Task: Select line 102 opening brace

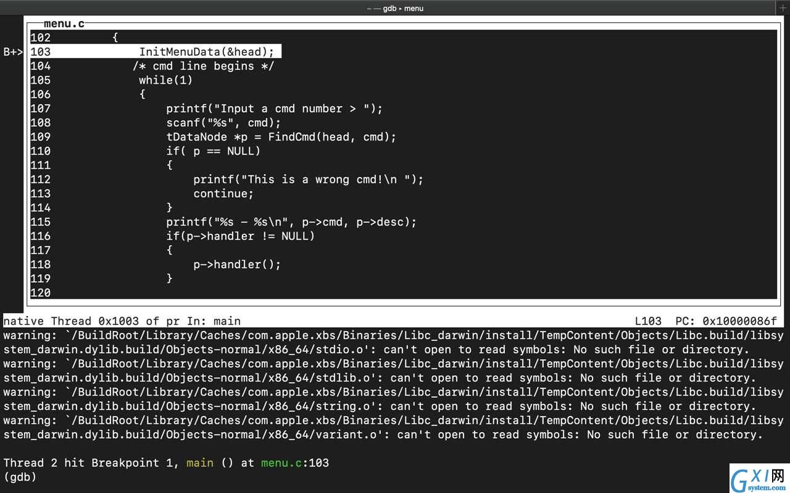Action: (x=115, y=38)
